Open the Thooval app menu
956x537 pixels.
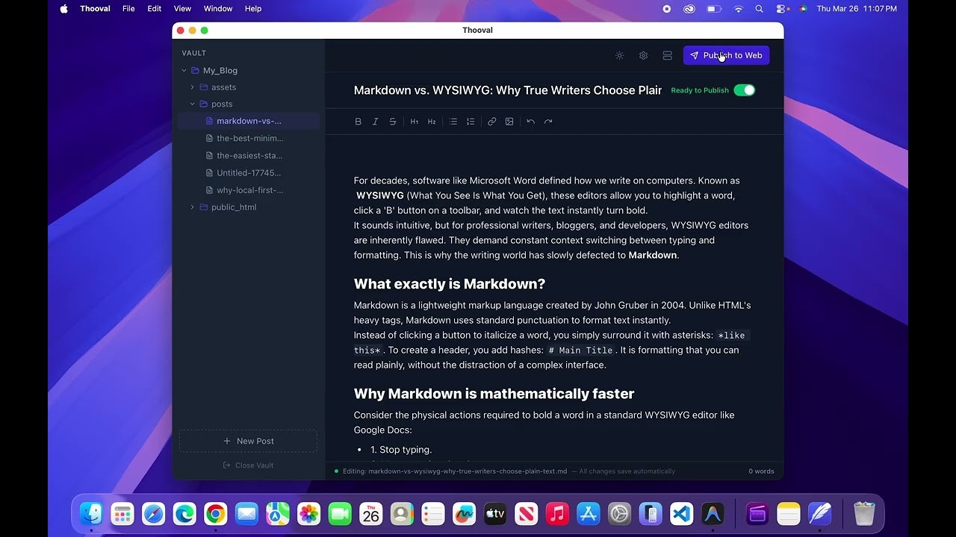[x=96, y=9]
